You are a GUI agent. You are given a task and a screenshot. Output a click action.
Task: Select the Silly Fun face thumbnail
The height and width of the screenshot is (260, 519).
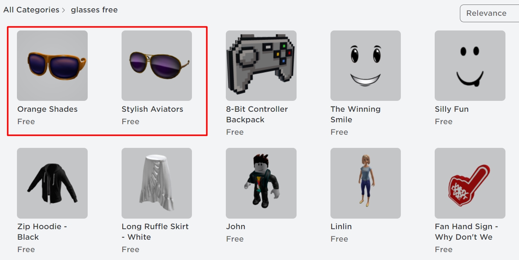(x=470, y=65)
